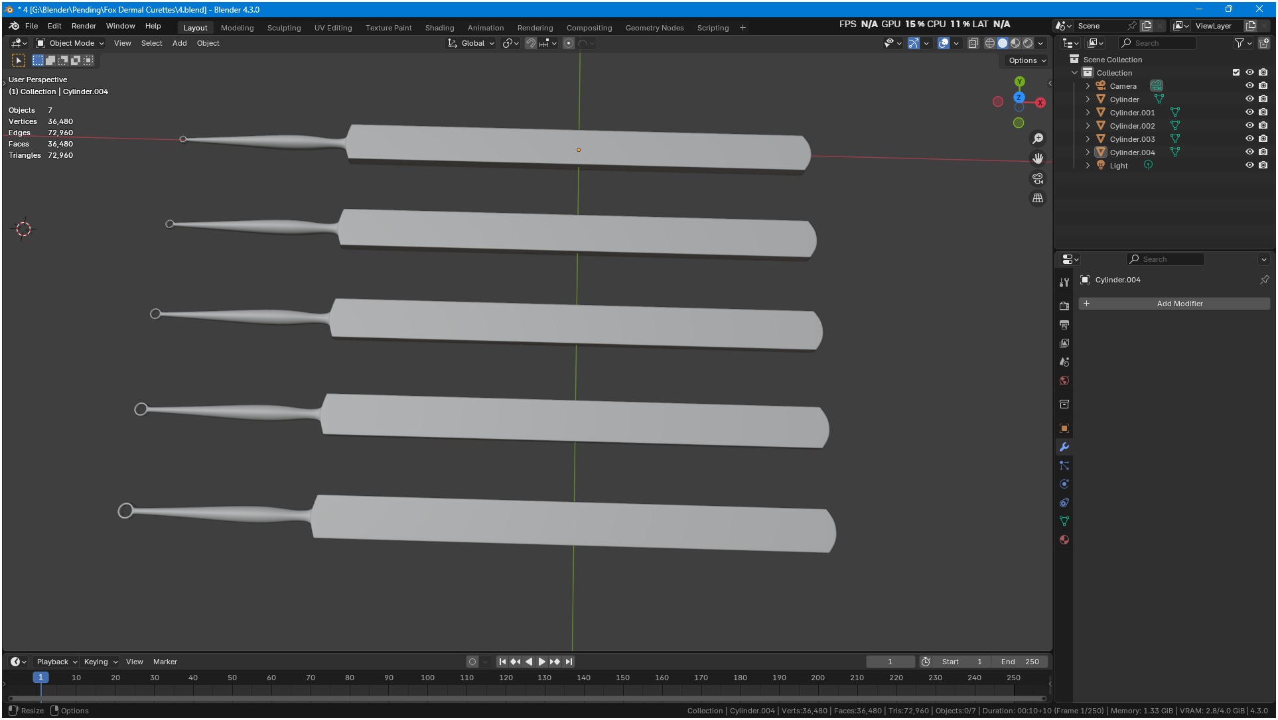This screenshot has height=720, width=1278.
Task: Open the Render properties tab icon
Action: 1064,306
